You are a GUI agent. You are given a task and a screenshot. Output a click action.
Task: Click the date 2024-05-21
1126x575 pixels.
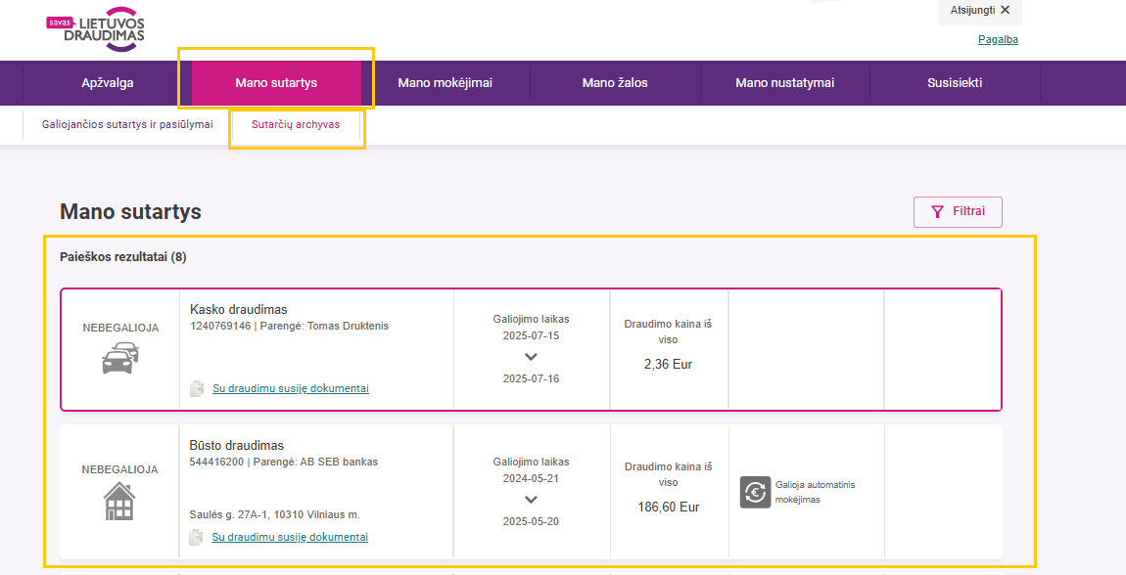pyautogui.click(x=531, y=478)
